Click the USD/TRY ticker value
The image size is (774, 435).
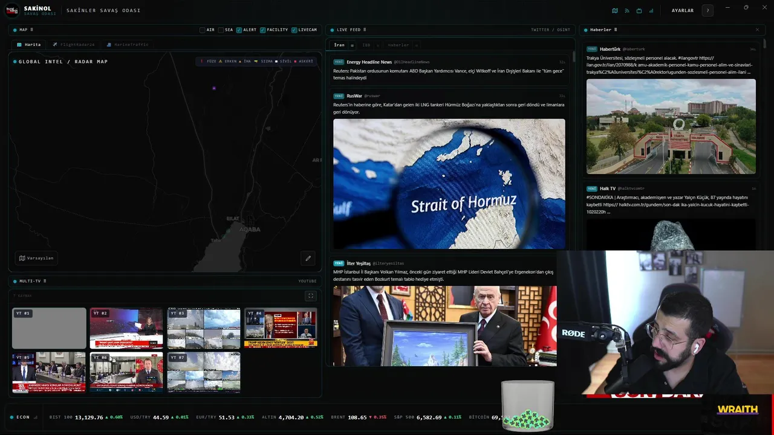tap(161, 417)
